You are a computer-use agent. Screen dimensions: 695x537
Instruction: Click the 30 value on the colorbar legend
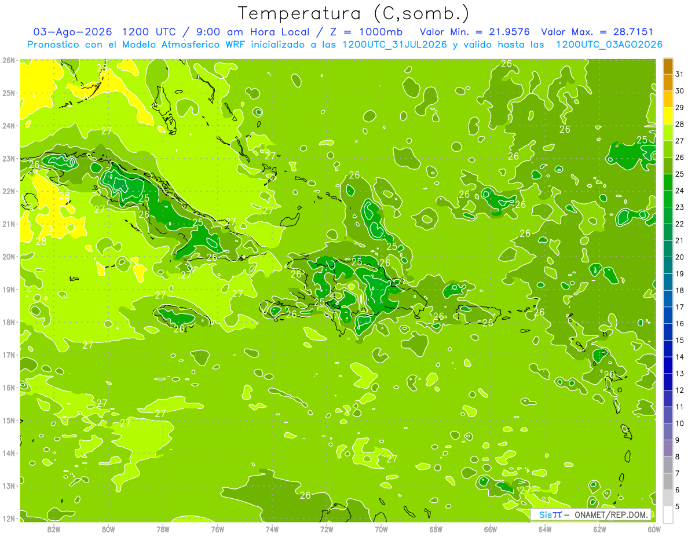pyautogui.click(x=680, y=91)
